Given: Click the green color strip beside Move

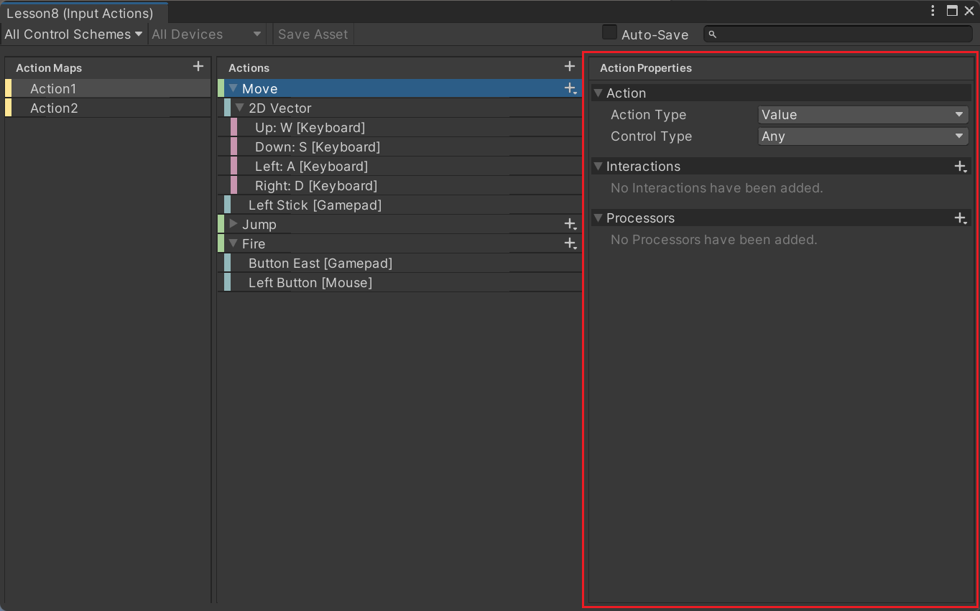Looking at the screenshot, I should pos(221,88).
